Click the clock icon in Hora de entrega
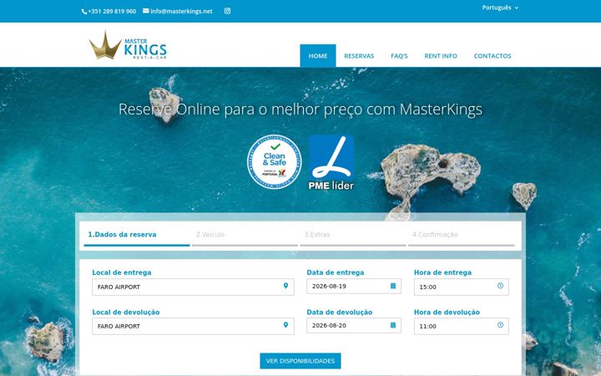Viewport: 601px width, 376px height. tap(500, 286)
